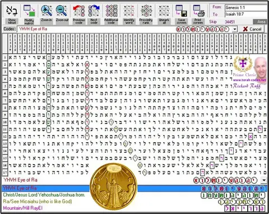Viewport: 269px width, 214px height.
Task: Click the Cancel button with red X
Action: pyautogui.click(x=252, y=29)
